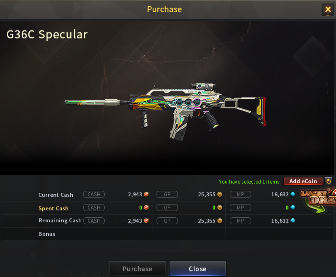Viewport: 336px width, 277px height.
Task: Click the Current Cash GP gold coin icon
Action: [x=220, y=194]
